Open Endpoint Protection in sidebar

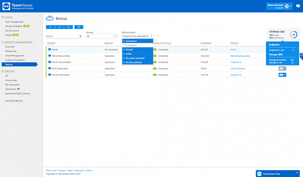point(15,60)
